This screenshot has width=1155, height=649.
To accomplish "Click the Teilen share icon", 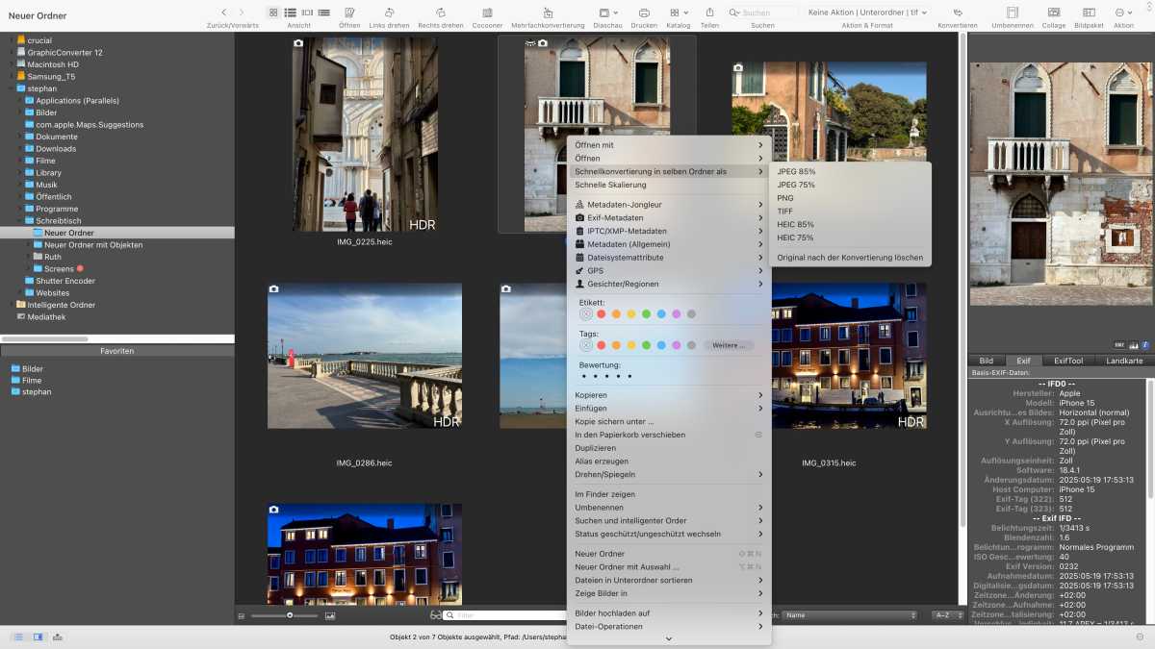I will (x=709, y=12).
